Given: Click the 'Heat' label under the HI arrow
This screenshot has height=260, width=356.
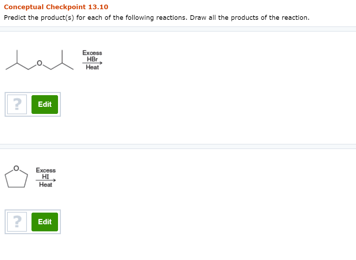Looking at the screenshot, I should 45,184.
